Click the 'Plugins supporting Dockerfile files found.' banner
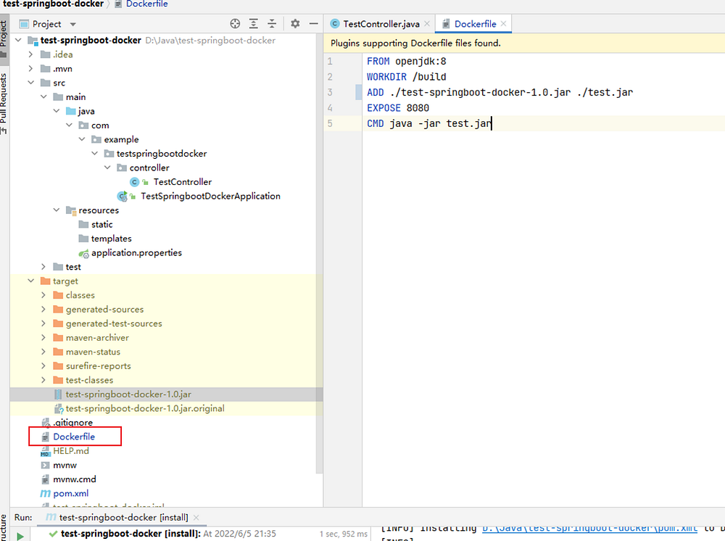Screen dimensions: 725x541 pyautogui.click(x=415, y=43)
